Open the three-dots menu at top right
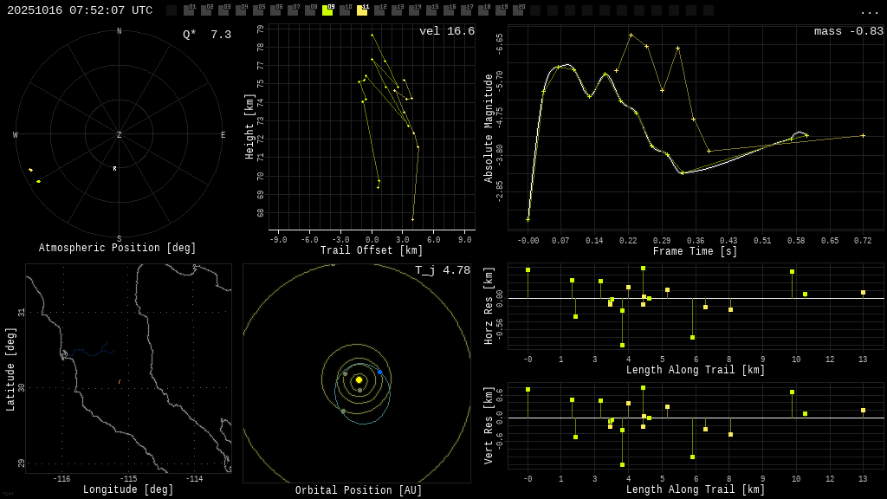This screenshot has width=887, height=499. (869, 11)
